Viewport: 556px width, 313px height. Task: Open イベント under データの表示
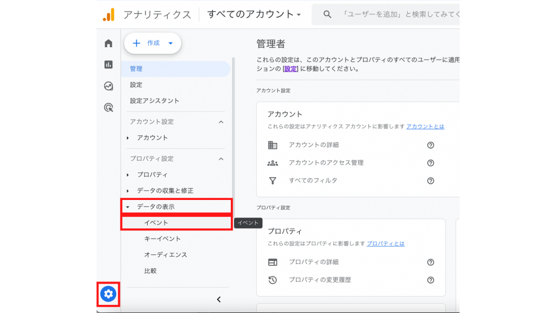click(x=176, y=223)
